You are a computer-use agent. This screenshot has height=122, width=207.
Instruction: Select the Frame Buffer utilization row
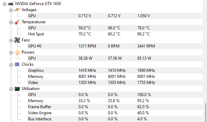pos(115,107)
